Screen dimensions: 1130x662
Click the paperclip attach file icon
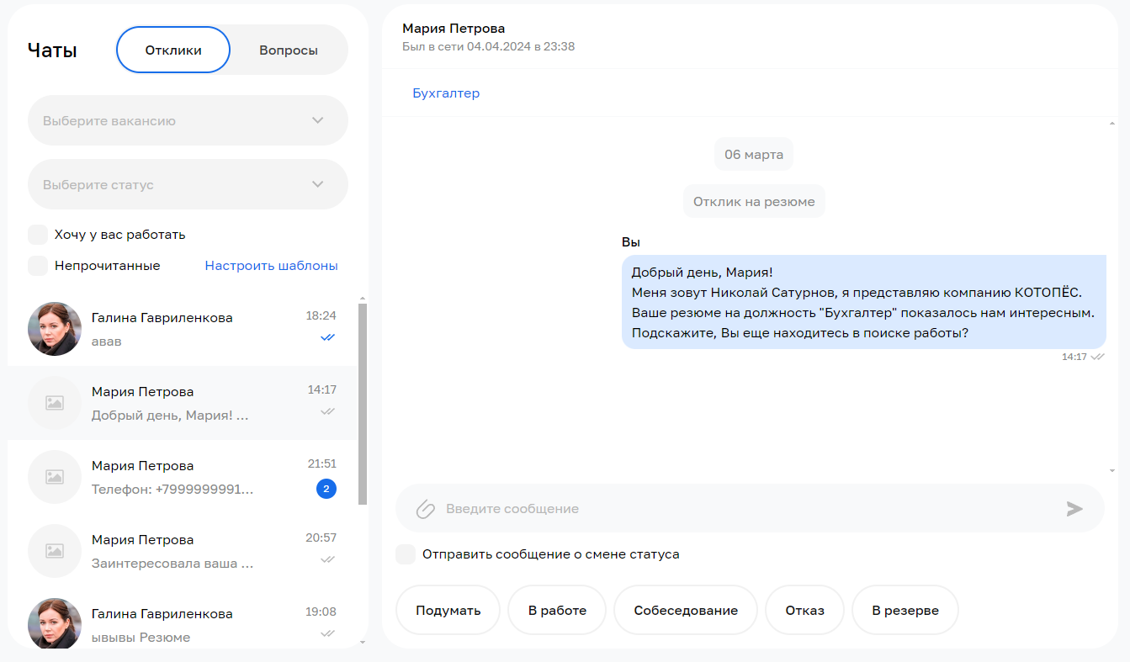pos(425,509)
